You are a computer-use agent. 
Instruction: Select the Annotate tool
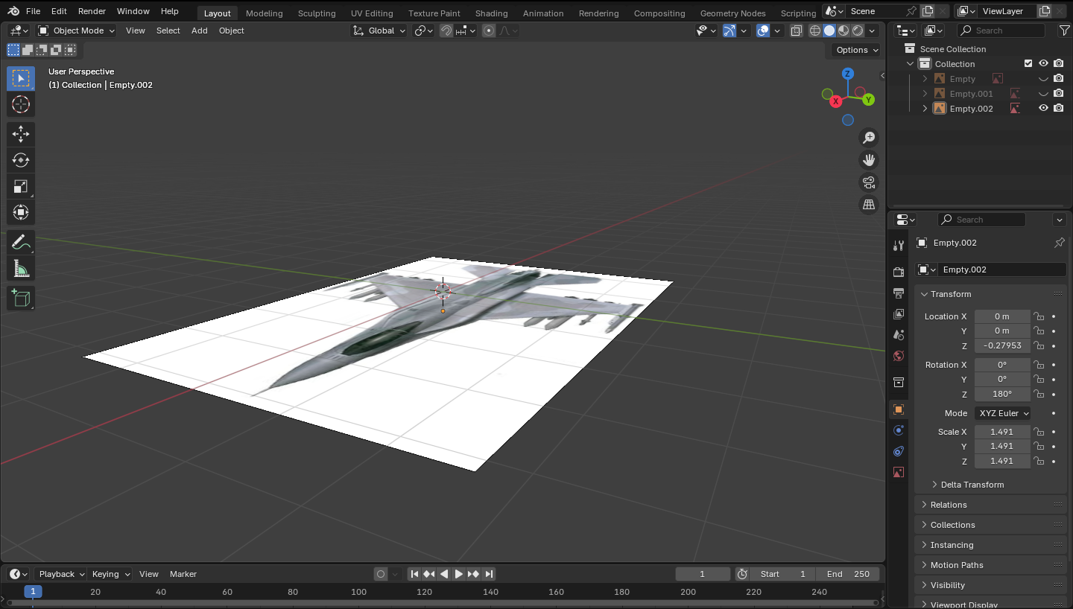[21, 242]
